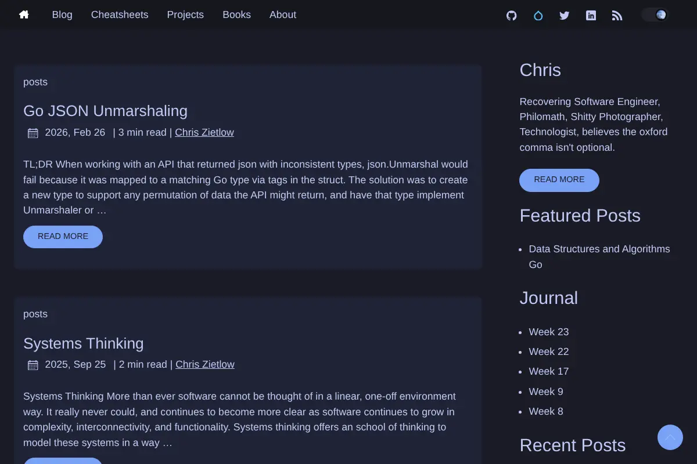Viewport: 697px width, 464px height.
Task: Click the Featured Posts heading
Action: (x=580, y=215)
